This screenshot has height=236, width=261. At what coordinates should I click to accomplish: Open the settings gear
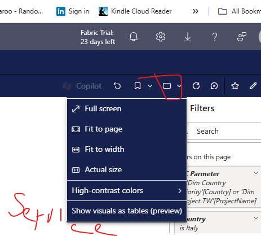pyautogui.click(x=161, y=37)
